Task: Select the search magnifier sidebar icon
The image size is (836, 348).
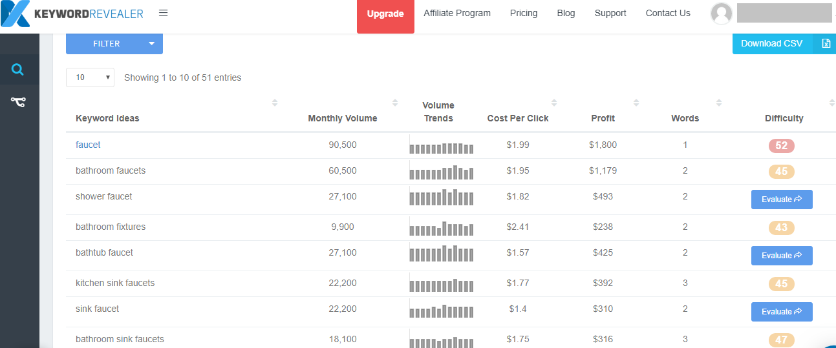Action: [18, 70]
